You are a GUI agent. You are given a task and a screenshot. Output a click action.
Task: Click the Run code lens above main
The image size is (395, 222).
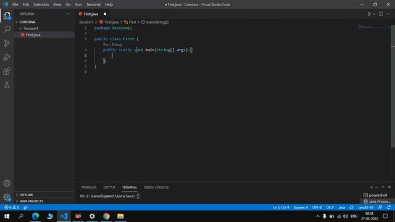(106, 44)
